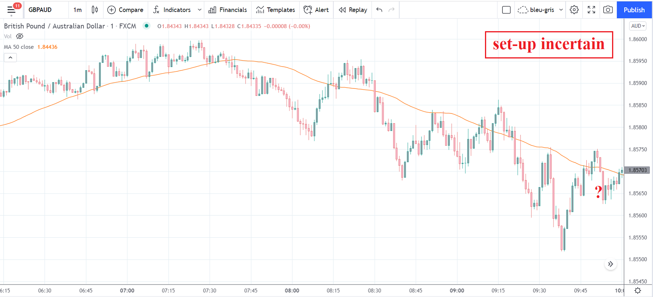Click the Publish button
This screenshot has width=653, height=297.
[634, 10]
